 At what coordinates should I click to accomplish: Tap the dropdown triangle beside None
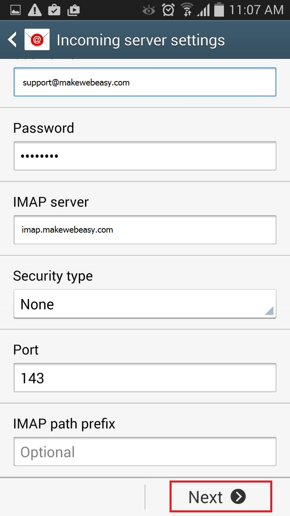pos(269,310)
